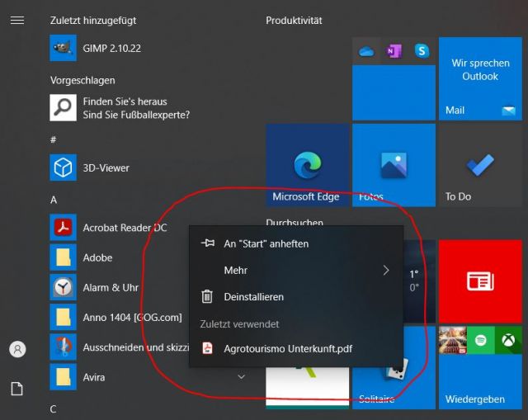Launch Acrobat Reader DC
The image size is (528, 420).
tap(108, 228)
